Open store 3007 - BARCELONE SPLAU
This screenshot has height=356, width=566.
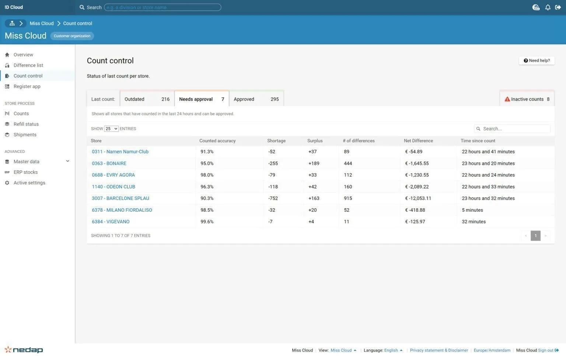[x=120, y=198]
